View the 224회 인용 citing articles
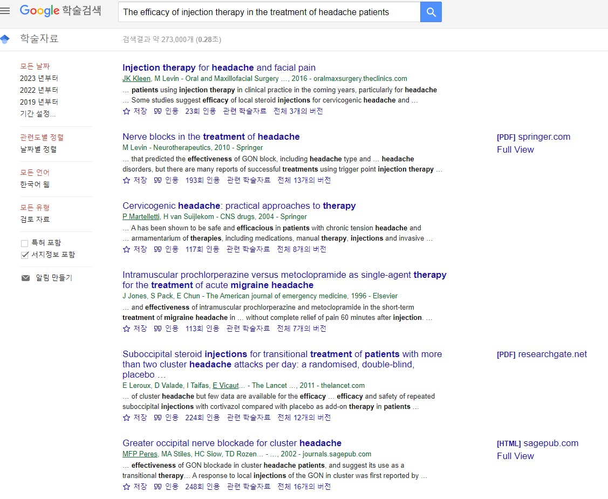Viewport: 608px width, 499px height. [202, 418]
